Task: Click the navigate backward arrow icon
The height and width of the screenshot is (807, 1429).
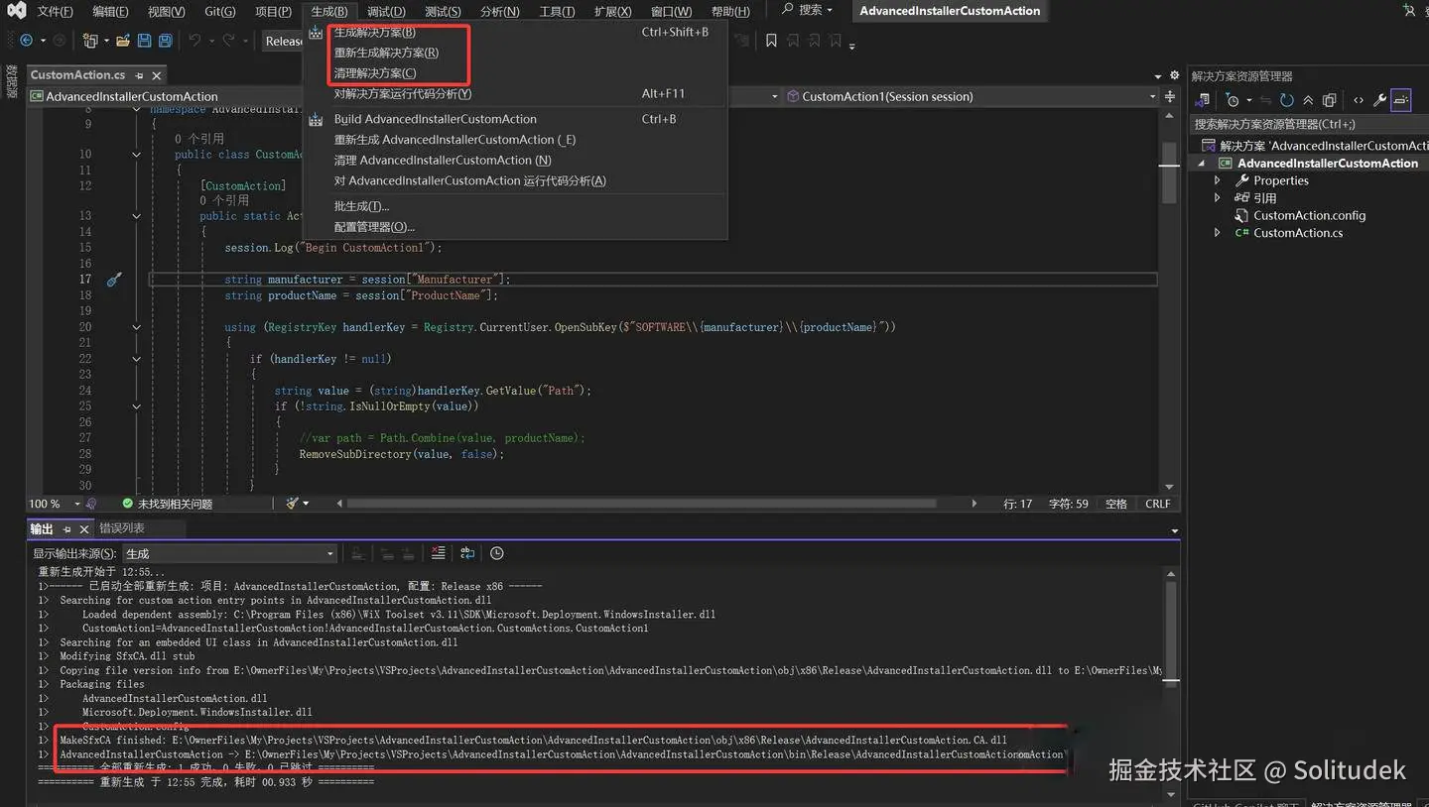Action: pos(27,41)
